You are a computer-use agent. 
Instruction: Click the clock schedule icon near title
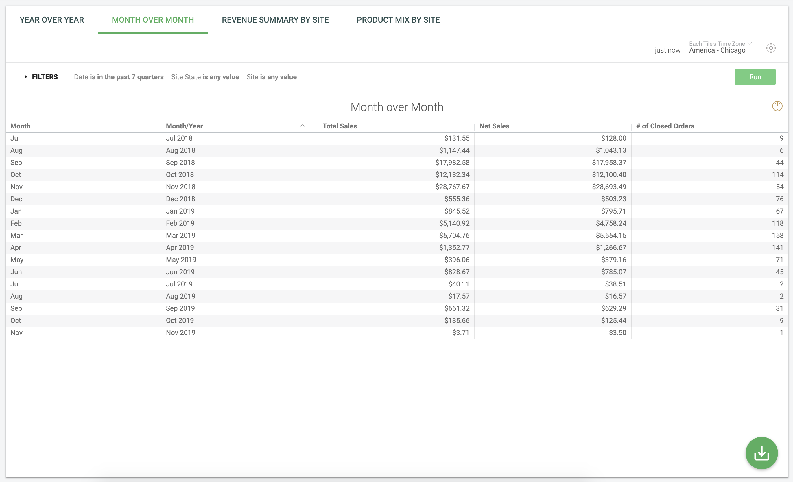[x=777, y=106]
